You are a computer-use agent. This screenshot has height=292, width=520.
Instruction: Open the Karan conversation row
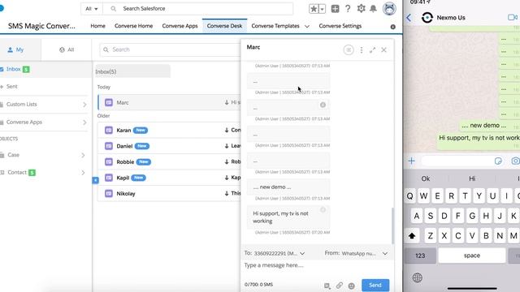[x=170, y=131]
